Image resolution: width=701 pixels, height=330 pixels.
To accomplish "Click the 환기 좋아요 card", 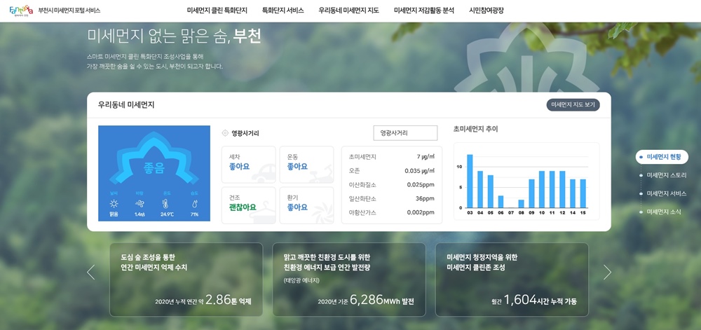I will pos(307,205).
